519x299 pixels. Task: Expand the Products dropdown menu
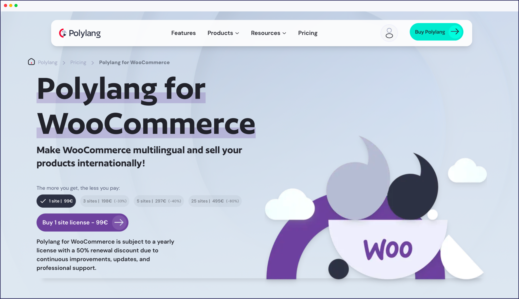pyautogui.click(x=223, y=33)
